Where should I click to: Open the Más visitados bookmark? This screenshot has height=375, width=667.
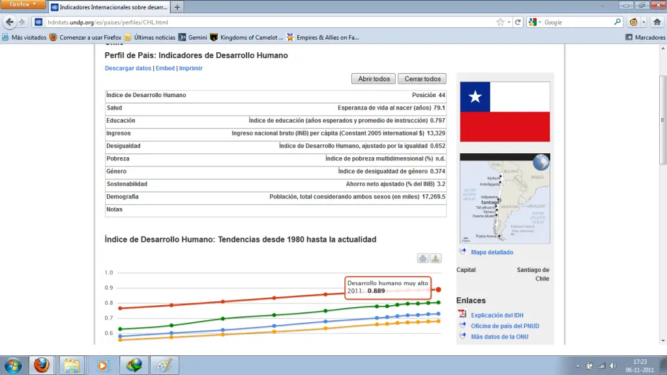[x=24, y=37]
